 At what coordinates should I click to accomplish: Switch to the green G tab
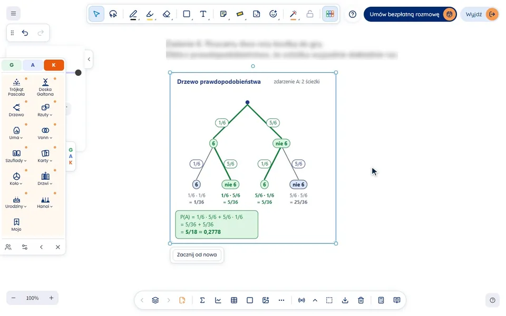(x=12, y=65)
